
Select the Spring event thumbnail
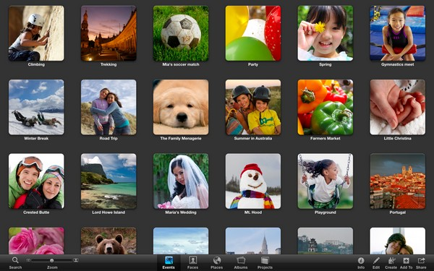coord(325,33)
